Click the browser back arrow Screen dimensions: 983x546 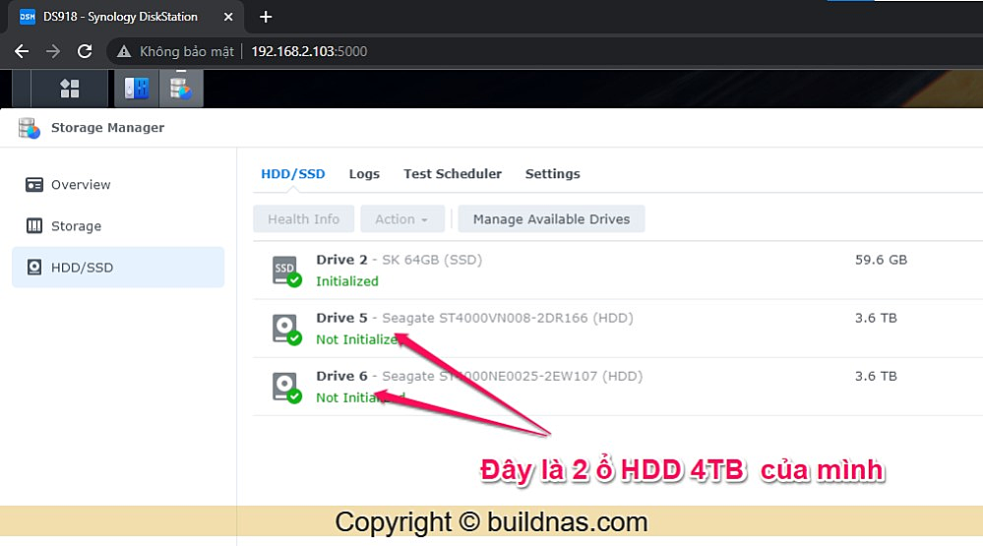point(22,51)
